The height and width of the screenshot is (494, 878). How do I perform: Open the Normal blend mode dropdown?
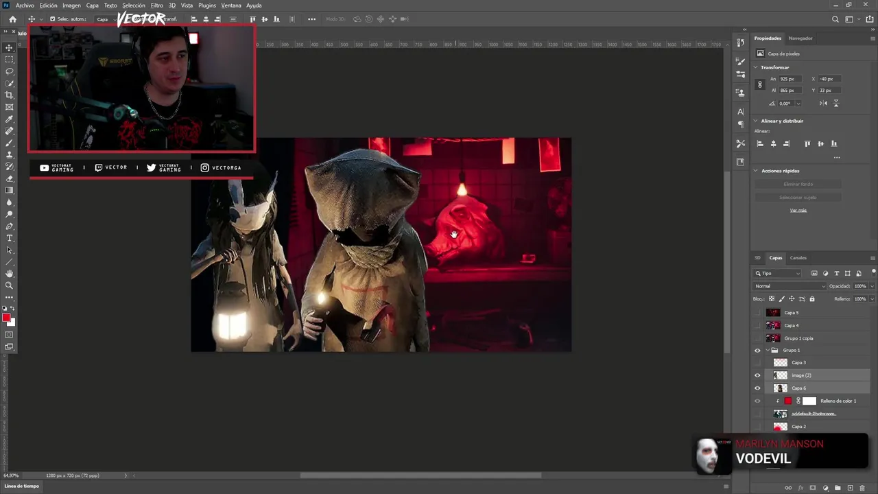(x=789, y=286)
